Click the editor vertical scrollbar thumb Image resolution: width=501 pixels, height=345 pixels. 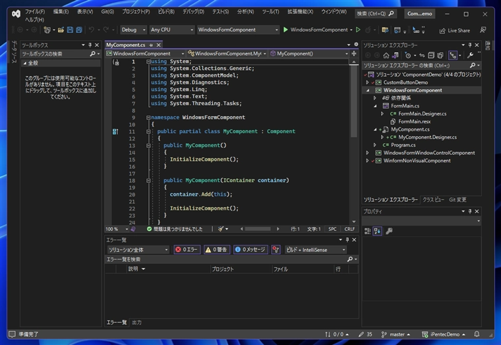coord(353,102)
